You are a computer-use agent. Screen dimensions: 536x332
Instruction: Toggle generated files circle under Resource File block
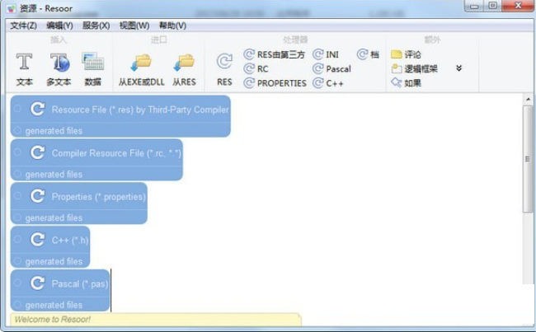18,130
